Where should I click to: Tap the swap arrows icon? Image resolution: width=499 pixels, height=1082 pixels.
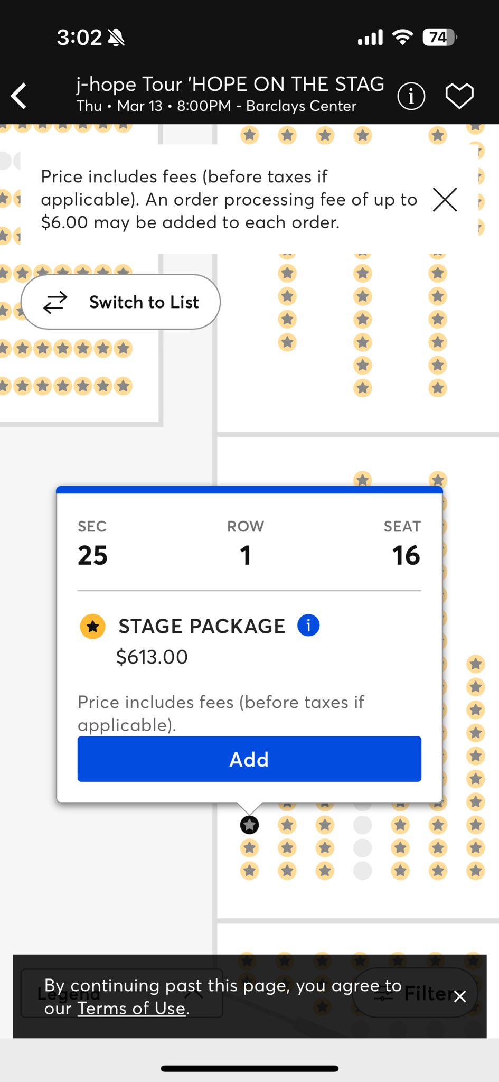click(x=55, y=302)
